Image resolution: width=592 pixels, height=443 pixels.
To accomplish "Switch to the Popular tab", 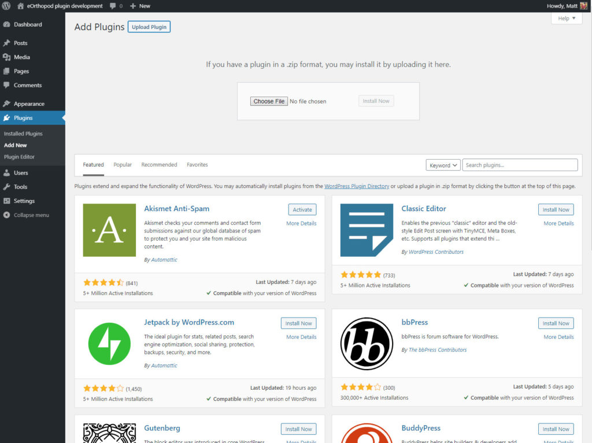I will tap(123, 165).
